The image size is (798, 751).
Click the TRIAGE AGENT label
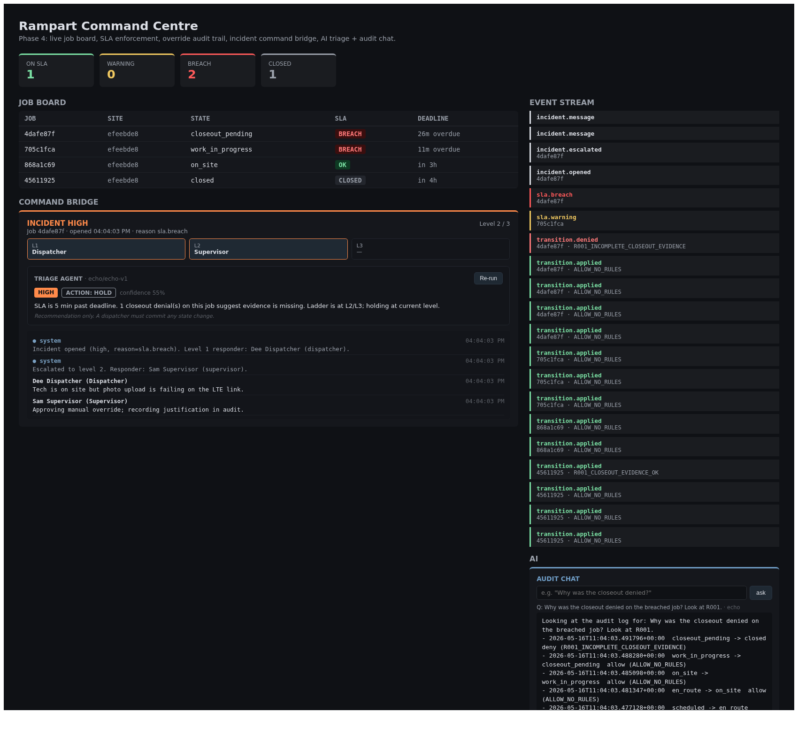pos(58,279)
